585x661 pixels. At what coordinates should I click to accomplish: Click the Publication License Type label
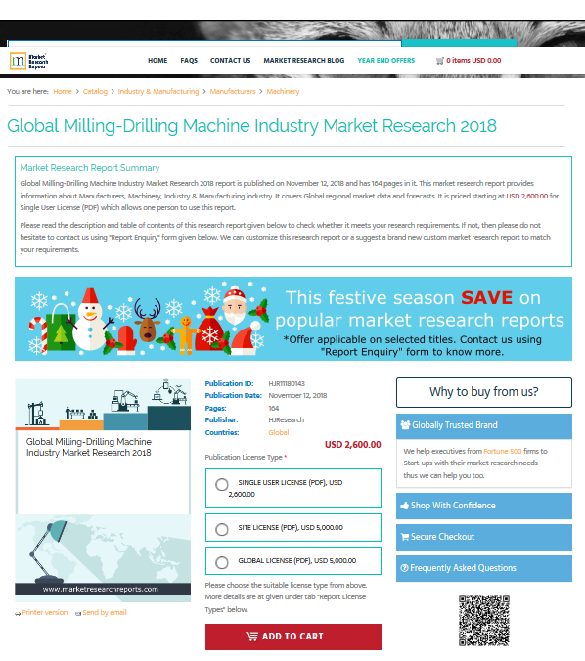coord(244,457)
